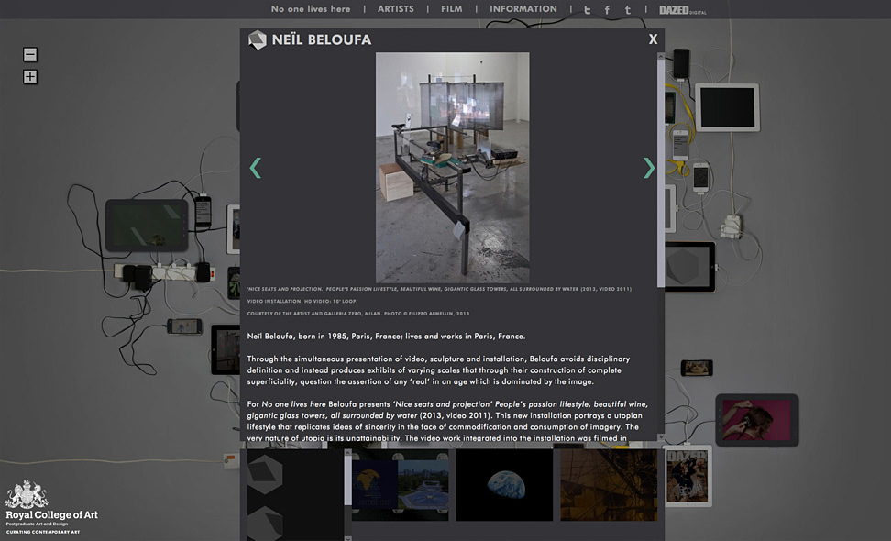Select the hexagon logos thumbnail
Image resolution: width=891 pixels, height=541 pixels.
[295, 494]
